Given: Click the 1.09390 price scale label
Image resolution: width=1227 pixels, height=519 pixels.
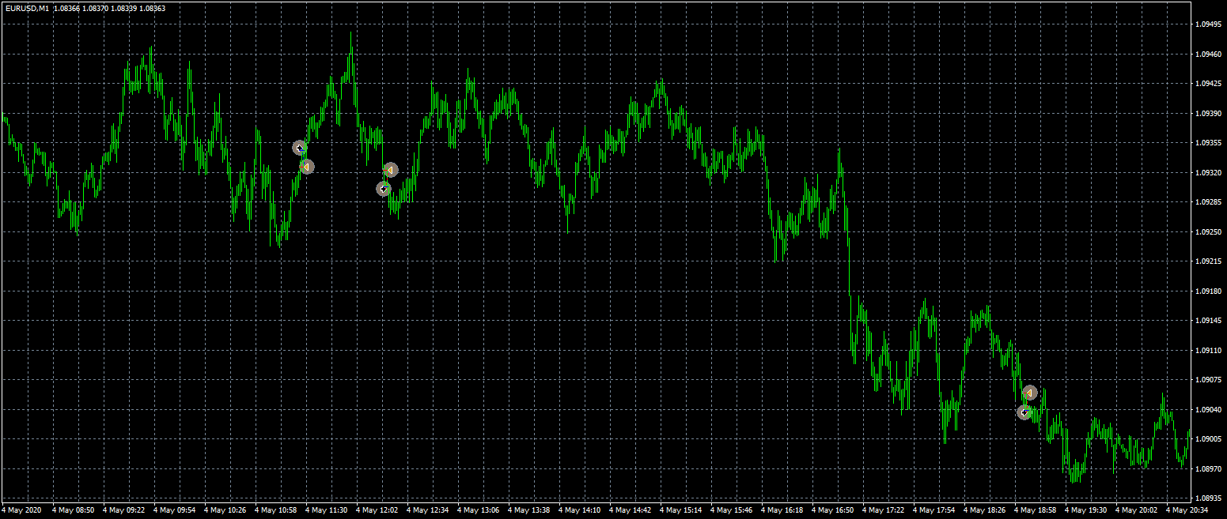Looking at the screenshot, I should click(x=1210, y=113).
